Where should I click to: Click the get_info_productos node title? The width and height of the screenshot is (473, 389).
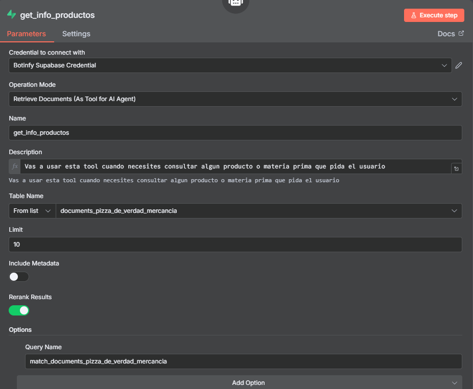point(57,15)
